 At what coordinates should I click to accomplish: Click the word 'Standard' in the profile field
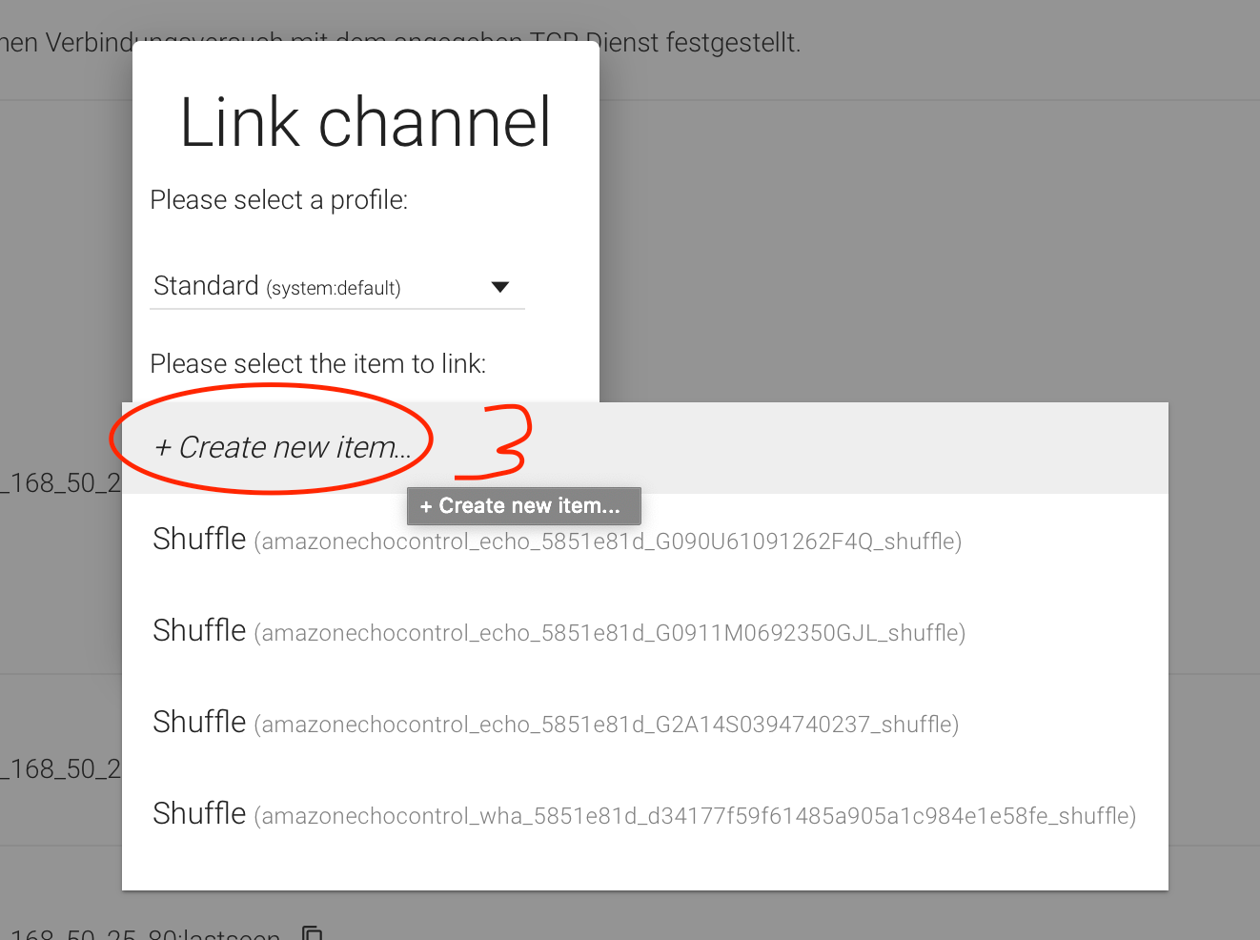click(206, 286)
